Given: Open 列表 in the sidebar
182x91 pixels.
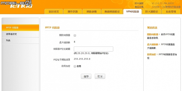Looking at the screenshot, I should coord(20,40).
